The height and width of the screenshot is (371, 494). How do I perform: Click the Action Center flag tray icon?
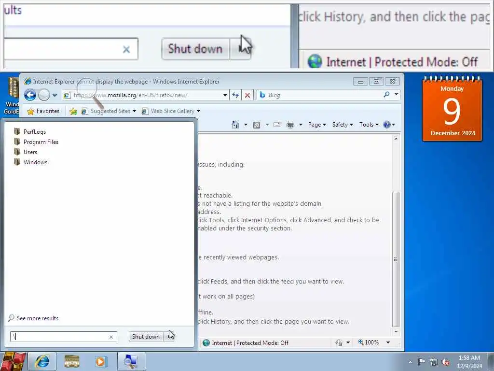coord(421,361)
